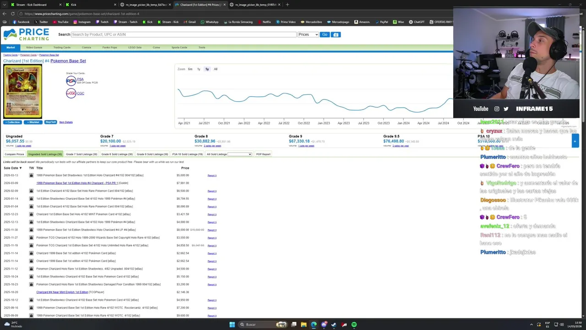
Task: Open the POP Report tab
Action: (x=263, y=154)
